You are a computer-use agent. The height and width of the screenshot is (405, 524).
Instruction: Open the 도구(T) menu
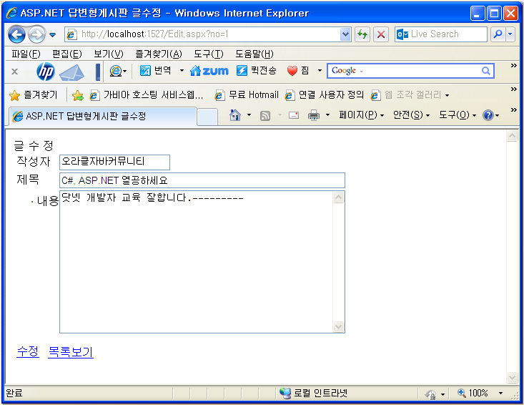coord(209,54)
